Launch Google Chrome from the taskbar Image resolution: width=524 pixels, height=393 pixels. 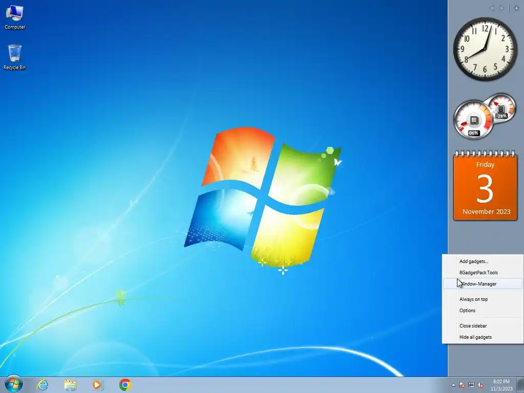(x=125, y=385)
